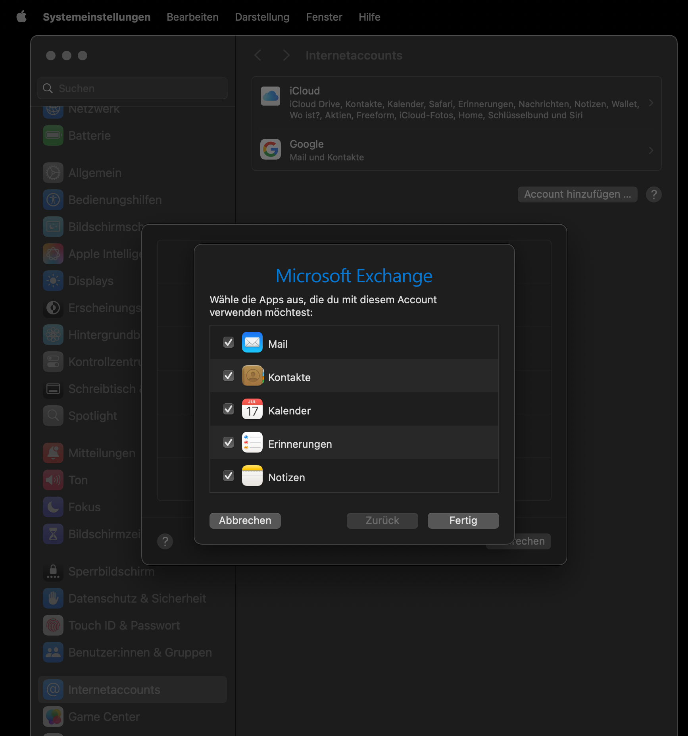Open Game Center settings
The image size is (688, 736).
133,717
